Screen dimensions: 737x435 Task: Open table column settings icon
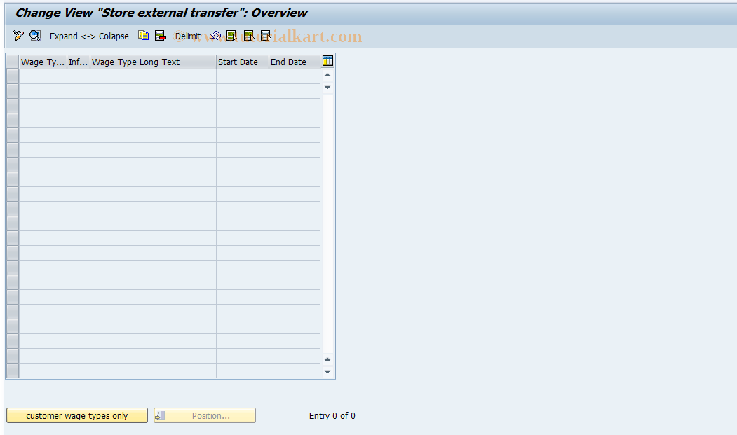[327, 61]
